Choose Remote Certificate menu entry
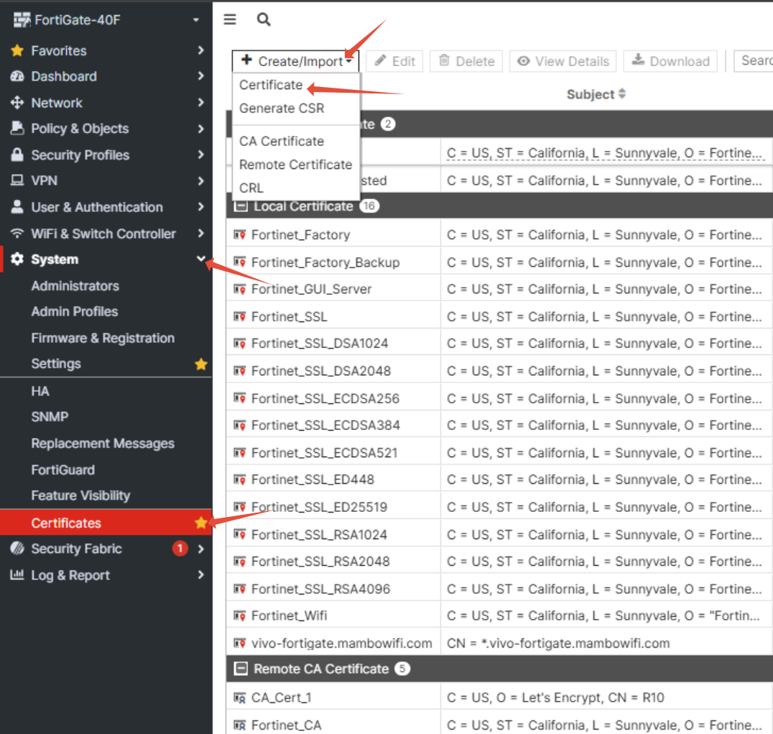Screen dimensions: 773x734 (295, 164)
